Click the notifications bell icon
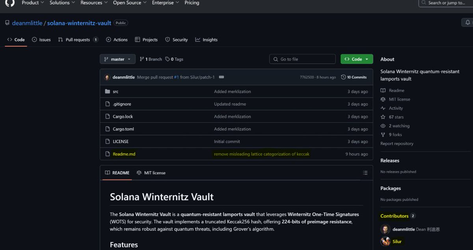 (467, 22)
